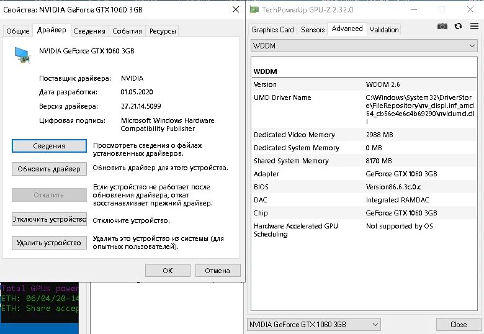Click the WDDM section header
Viewport: 484px width, 334px height.
[x=265, y=71]
